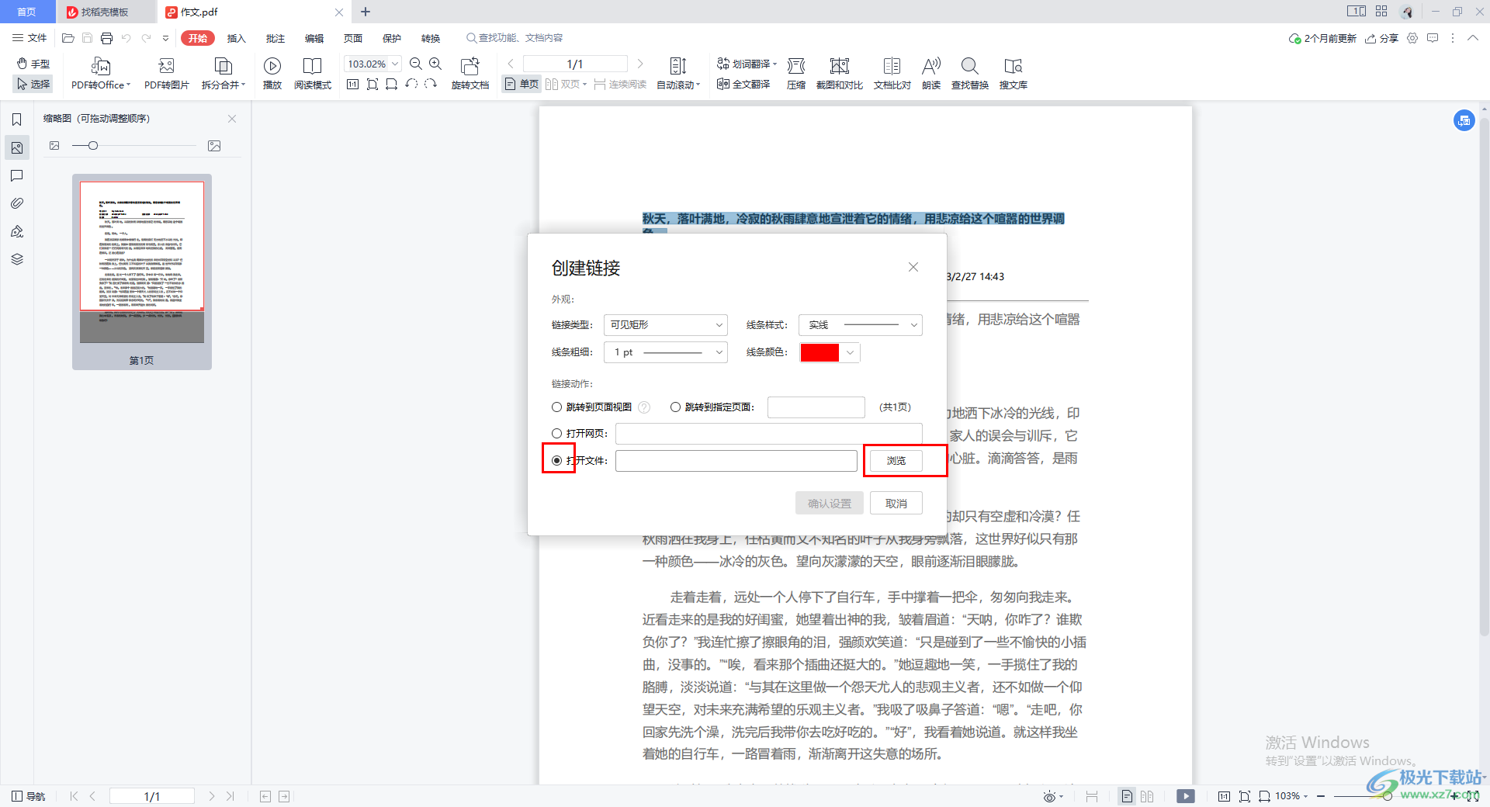
Task: Open the 线条样式 dropdown (实线)
Action: (860, 324)
